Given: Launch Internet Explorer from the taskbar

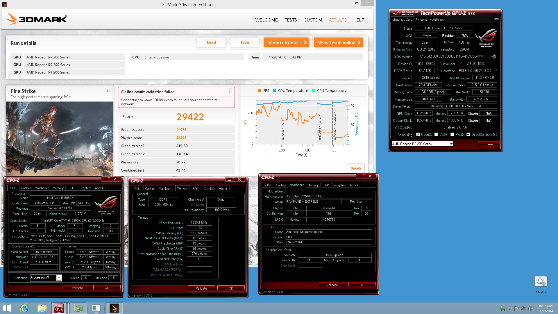Looking at the screenshot, I should tap(24, 308).
